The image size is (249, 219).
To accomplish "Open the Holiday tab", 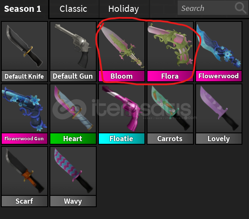I will 124,9.
